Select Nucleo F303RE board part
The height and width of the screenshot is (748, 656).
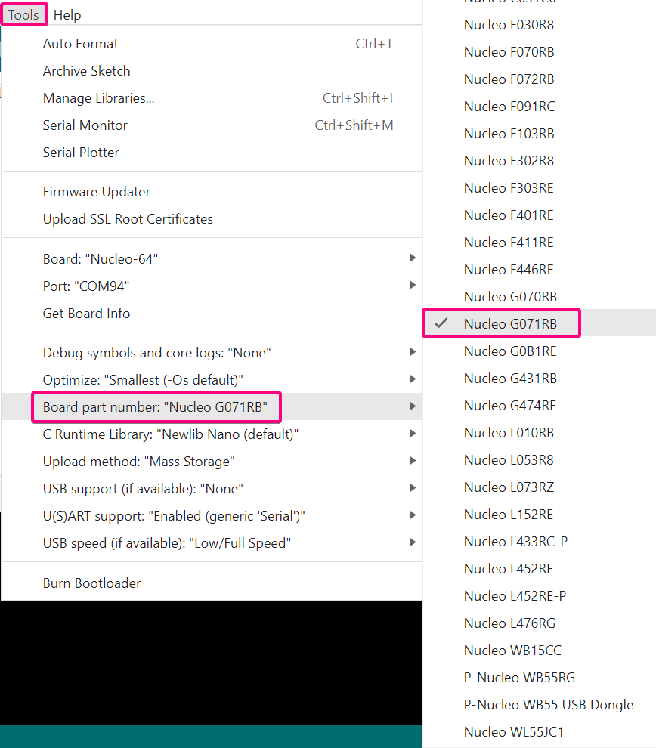(539, 188)
